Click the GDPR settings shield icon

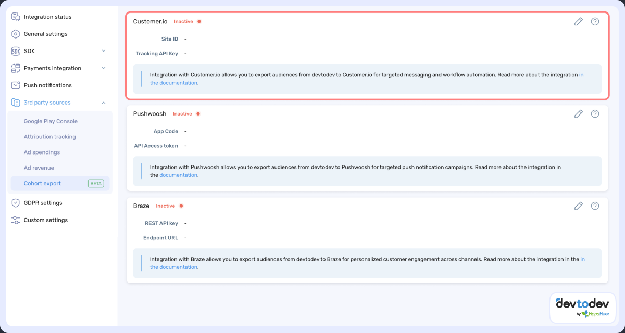[x=16, y=203]
